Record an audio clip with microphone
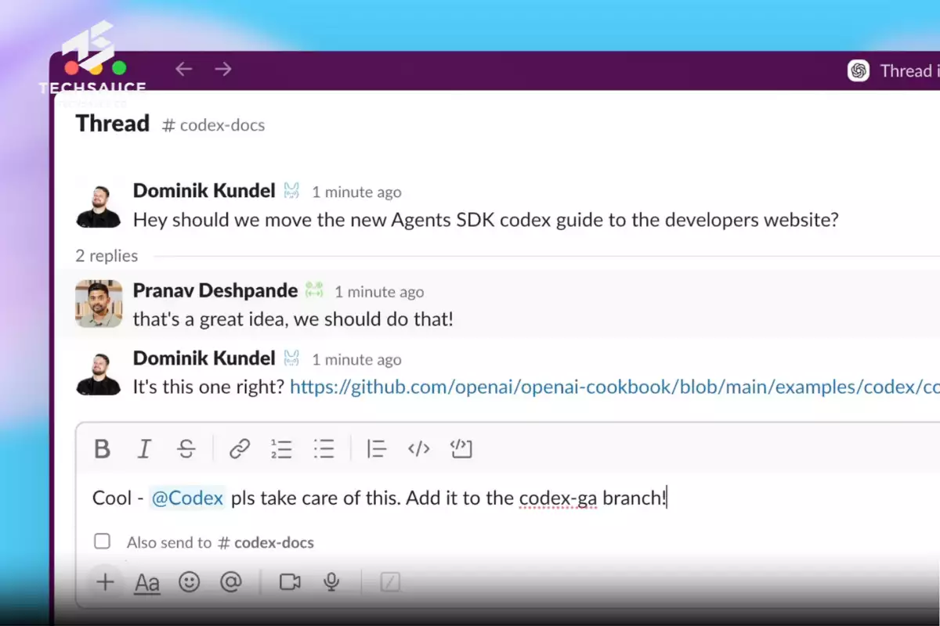 (x=331, y=581)
